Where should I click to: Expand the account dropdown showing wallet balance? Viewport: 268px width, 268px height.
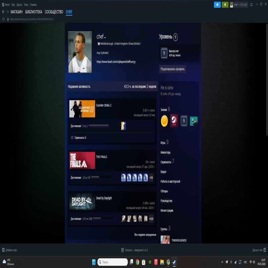tap(241, 4)
